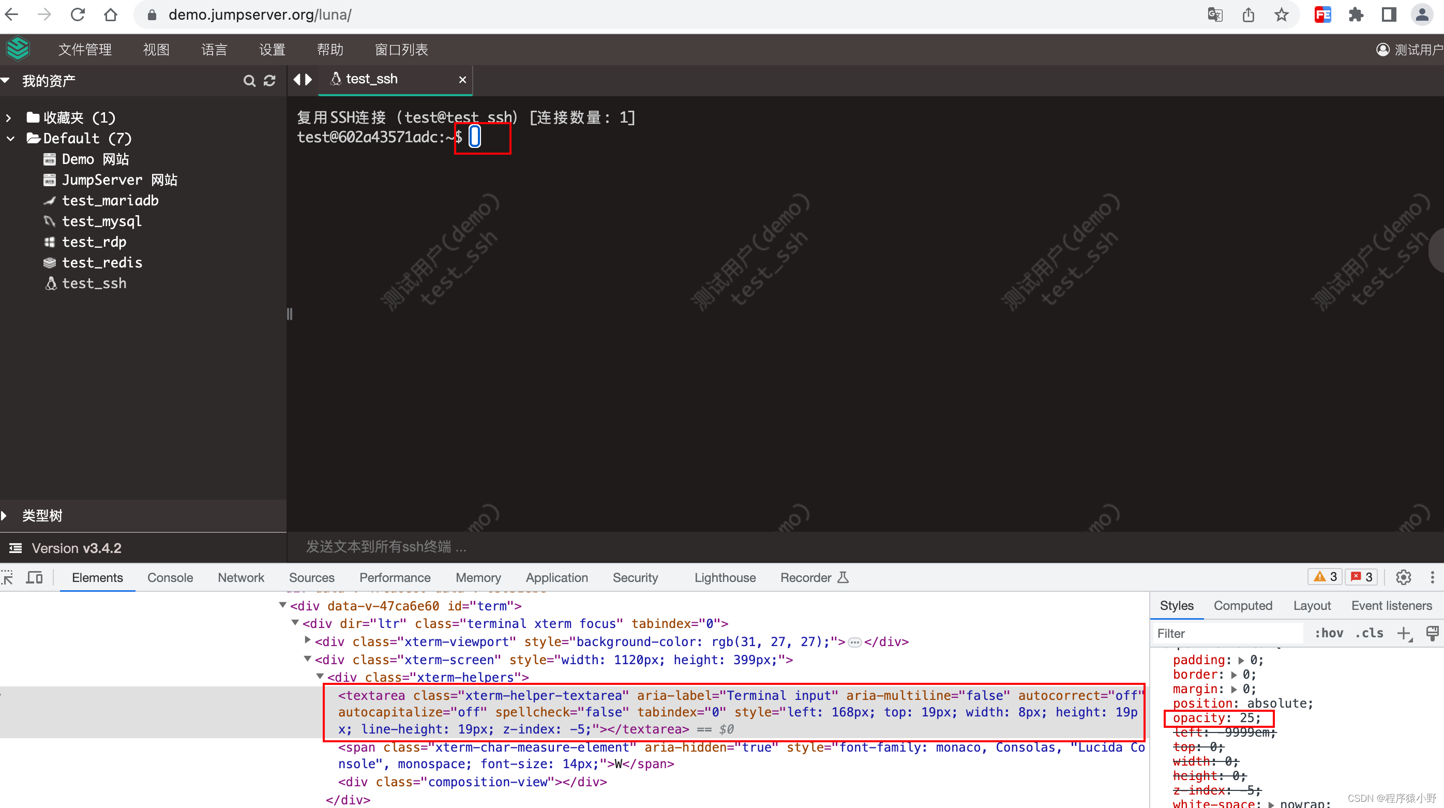Toggle the device toolbar icon
Image resolution: width=1444 pixels, height=808 pixels.
(x=34, y=577)
